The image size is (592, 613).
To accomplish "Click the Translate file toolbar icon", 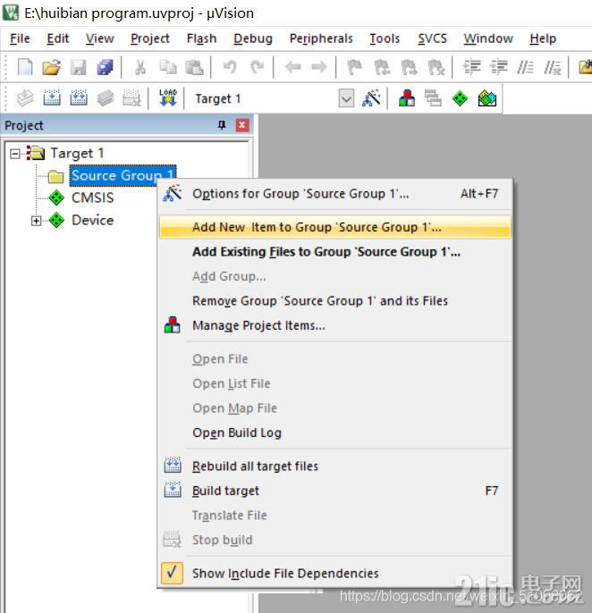I will click(x=25, y=97).
